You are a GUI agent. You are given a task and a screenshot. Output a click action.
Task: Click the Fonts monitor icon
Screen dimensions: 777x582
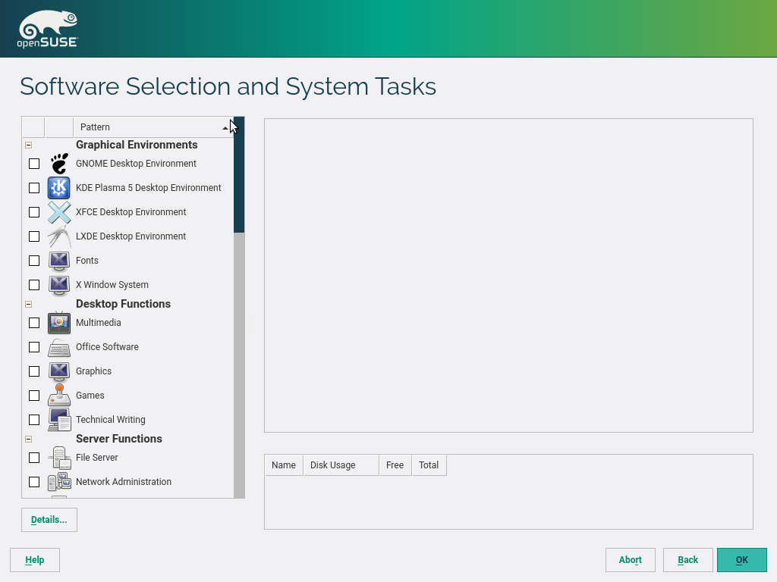point(59,261)
